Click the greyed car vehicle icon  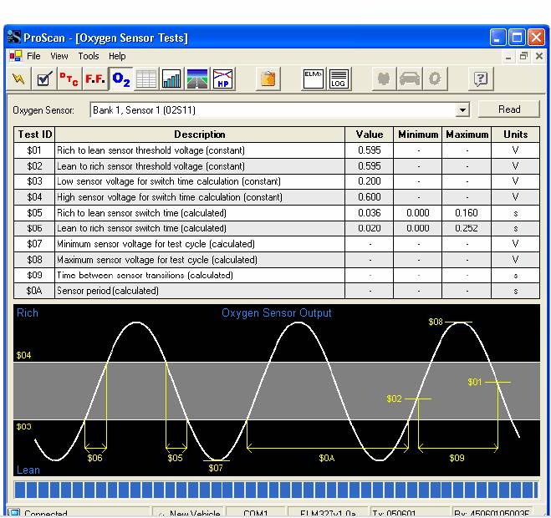[x=410, y=79]
